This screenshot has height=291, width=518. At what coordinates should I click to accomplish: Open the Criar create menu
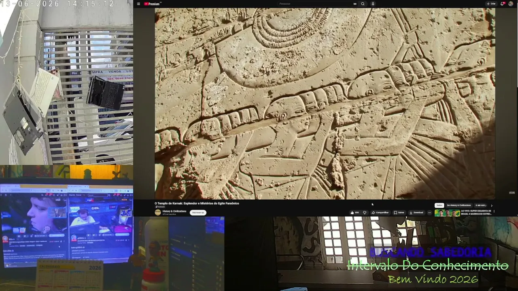click(x=491, y=4)
